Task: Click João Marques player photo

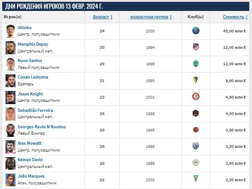Action: [x=10, y=180]
